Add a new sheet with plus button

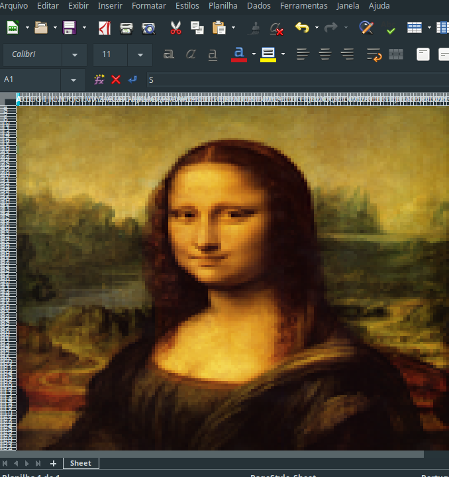coord(53,463)
